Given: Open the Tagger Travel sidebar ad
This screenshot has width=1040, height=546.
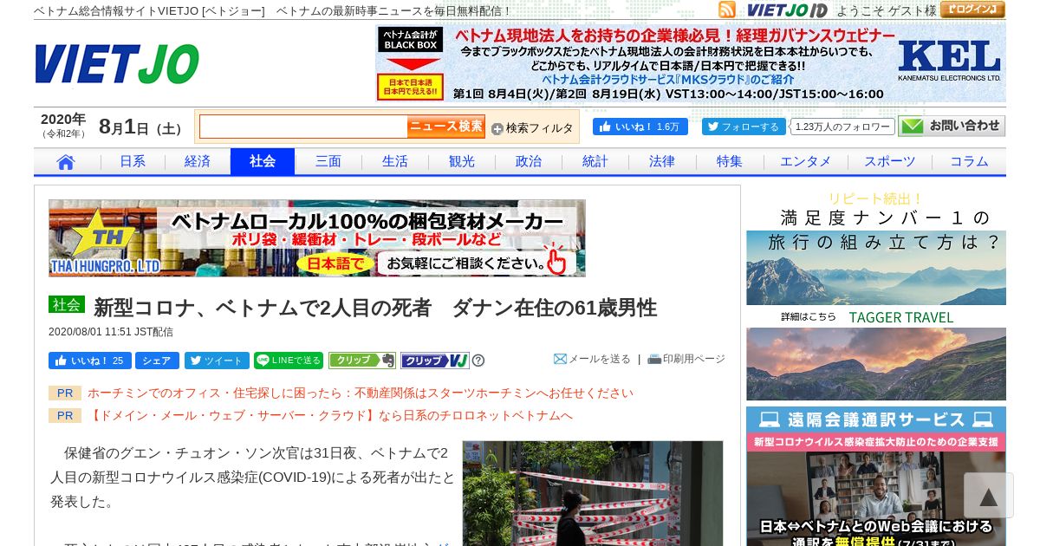Looking at the screenshot, I should click(876, 294).
